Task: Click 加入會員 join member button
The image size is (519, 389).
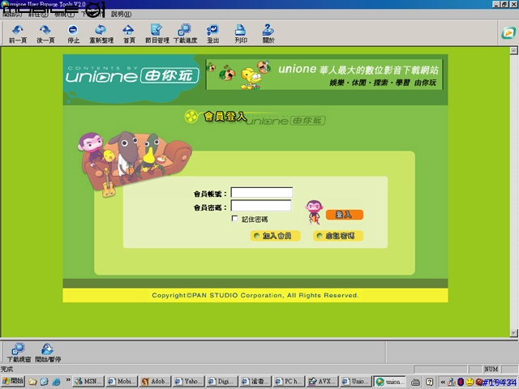Action: point(275,236)
